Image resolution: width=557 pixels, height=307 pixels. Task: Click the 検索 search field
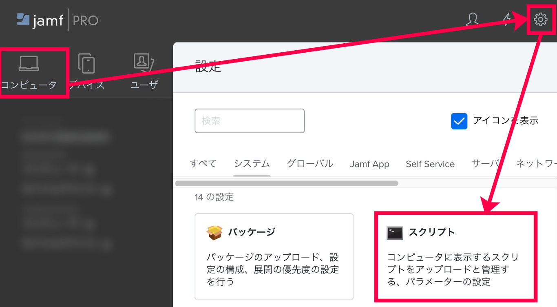tap(250, 121)
